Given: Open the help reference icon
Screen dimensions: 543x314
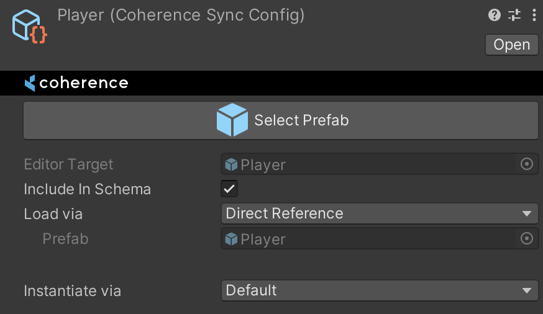Looking at the screenshot, I should coord(495,15).
